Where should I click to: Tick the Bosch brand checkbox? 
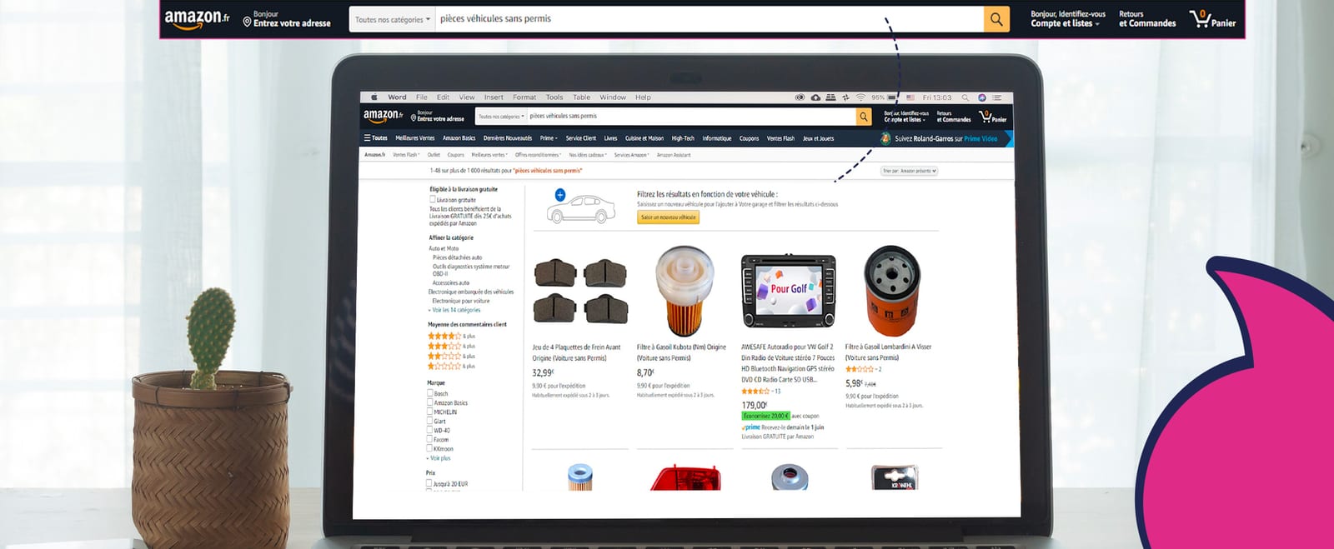430,393
